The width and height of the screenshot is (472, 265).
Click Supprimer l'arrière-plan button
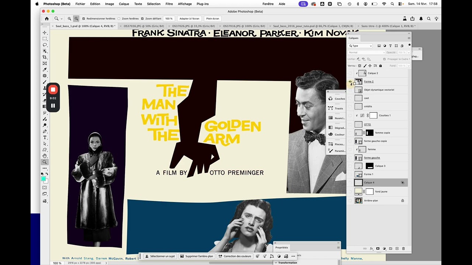pos(197,256)
